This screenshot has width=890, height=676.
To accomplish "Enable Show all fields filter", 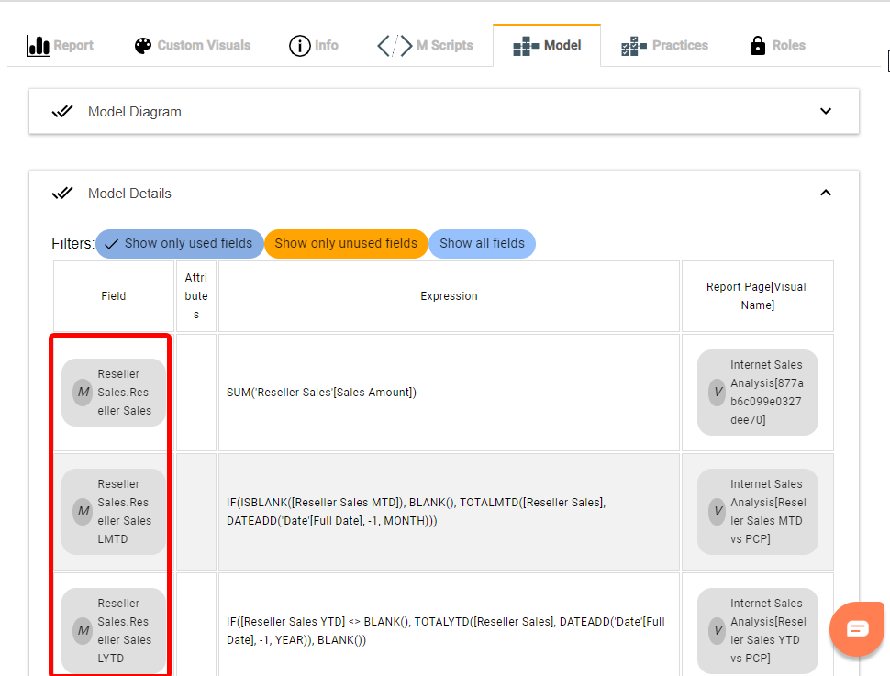I will [482, 243].
